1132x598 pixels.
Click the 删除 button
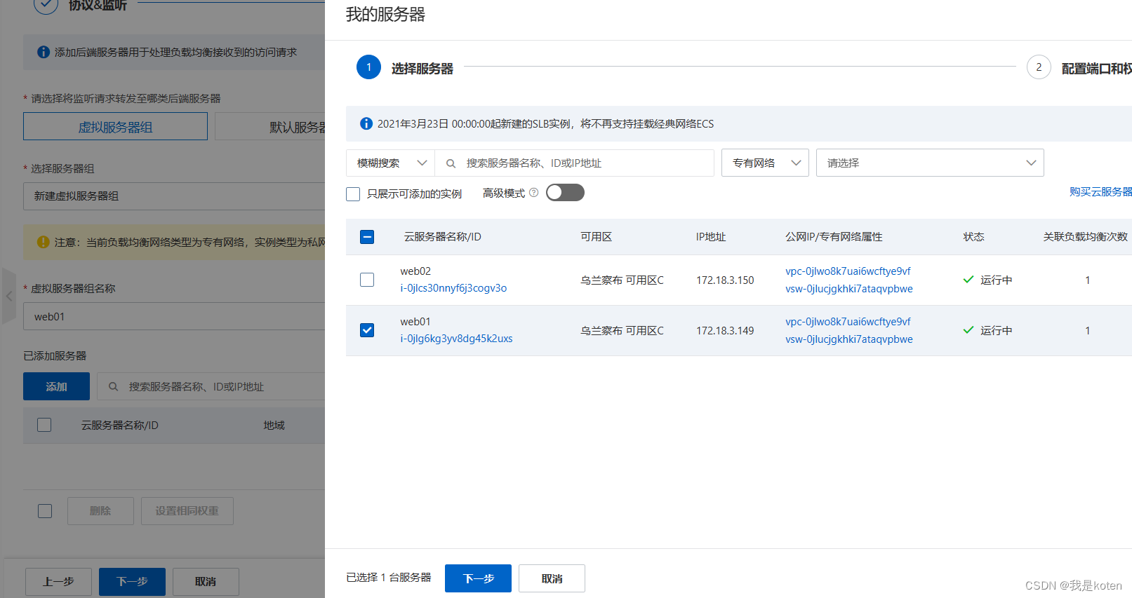(x=100, y=511)
